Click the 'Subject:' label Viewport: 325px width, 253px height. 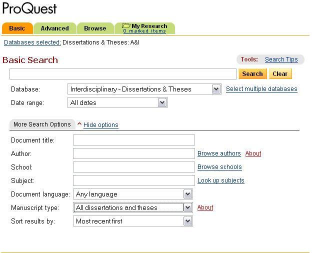pyautogui.click(x=23, y=180)
